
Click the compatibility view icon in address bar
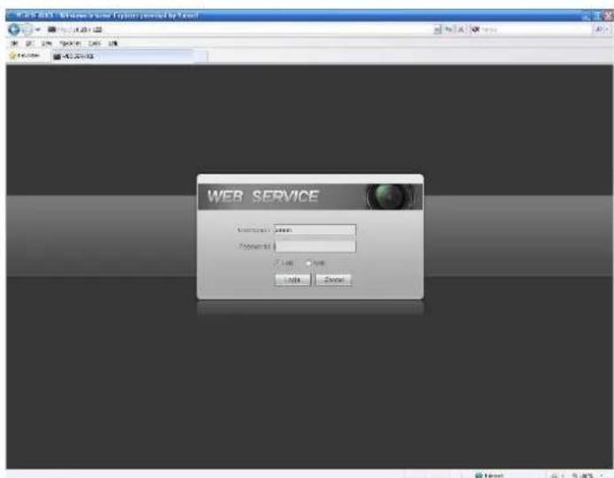[438, 29]
